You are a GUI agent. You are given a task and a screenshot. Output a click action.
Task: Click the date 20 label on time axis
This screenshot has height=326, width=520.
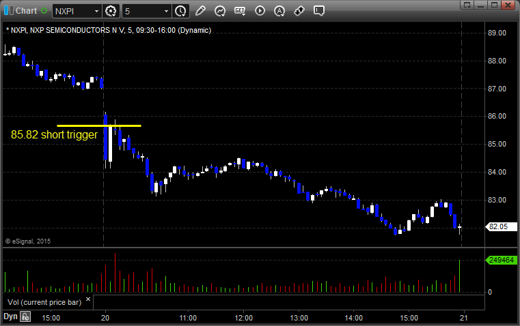tap(105, 318)
